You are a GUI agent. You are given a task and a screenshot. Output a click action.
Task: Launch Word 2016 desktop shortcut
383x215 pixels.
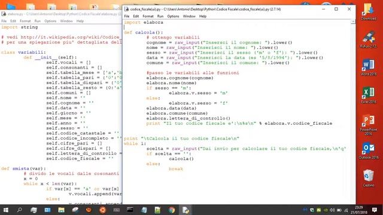tap(369, 67)
